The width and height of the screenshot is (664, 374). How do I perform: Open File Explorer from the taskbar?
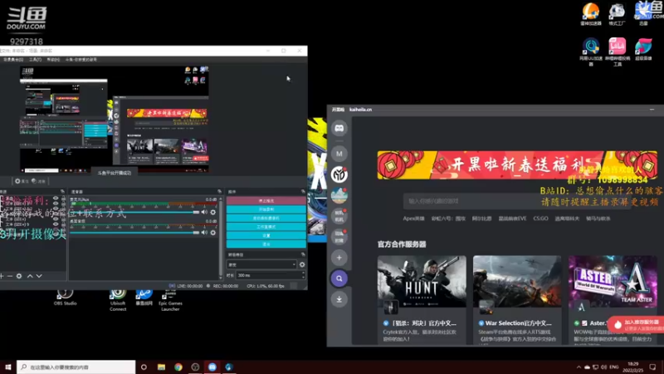click(x=161, y=367)
